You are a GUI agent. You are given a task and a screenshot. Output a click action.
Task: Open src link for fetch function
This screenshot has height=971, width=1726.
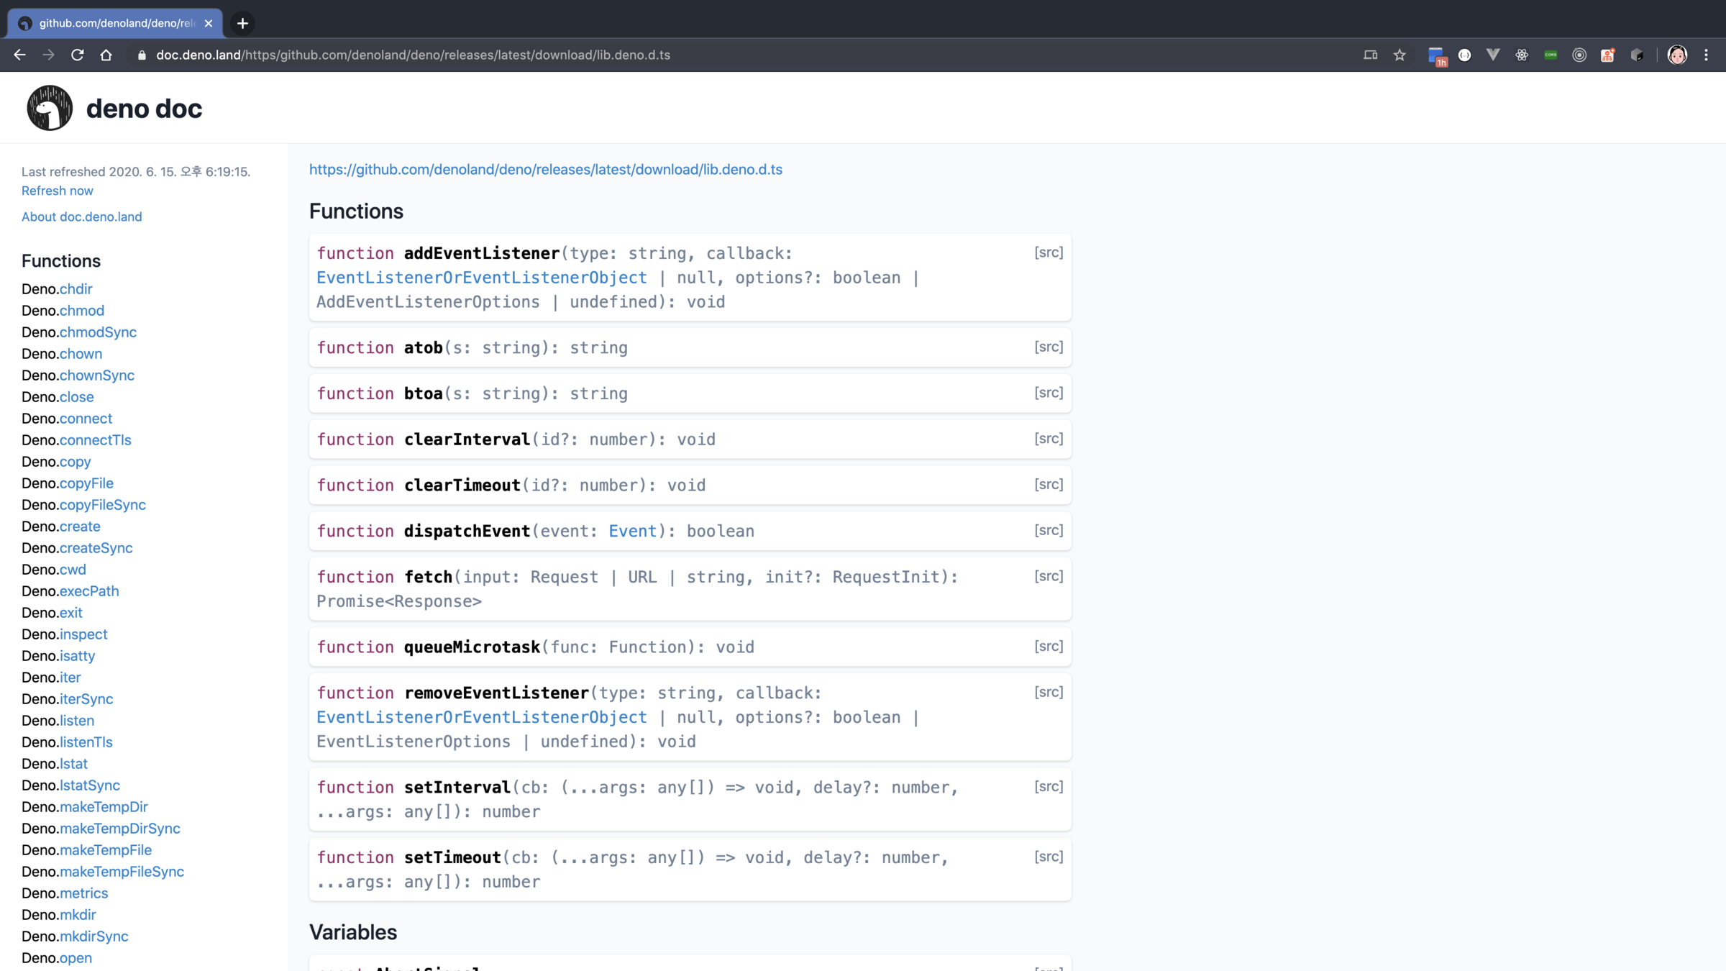1048,576
